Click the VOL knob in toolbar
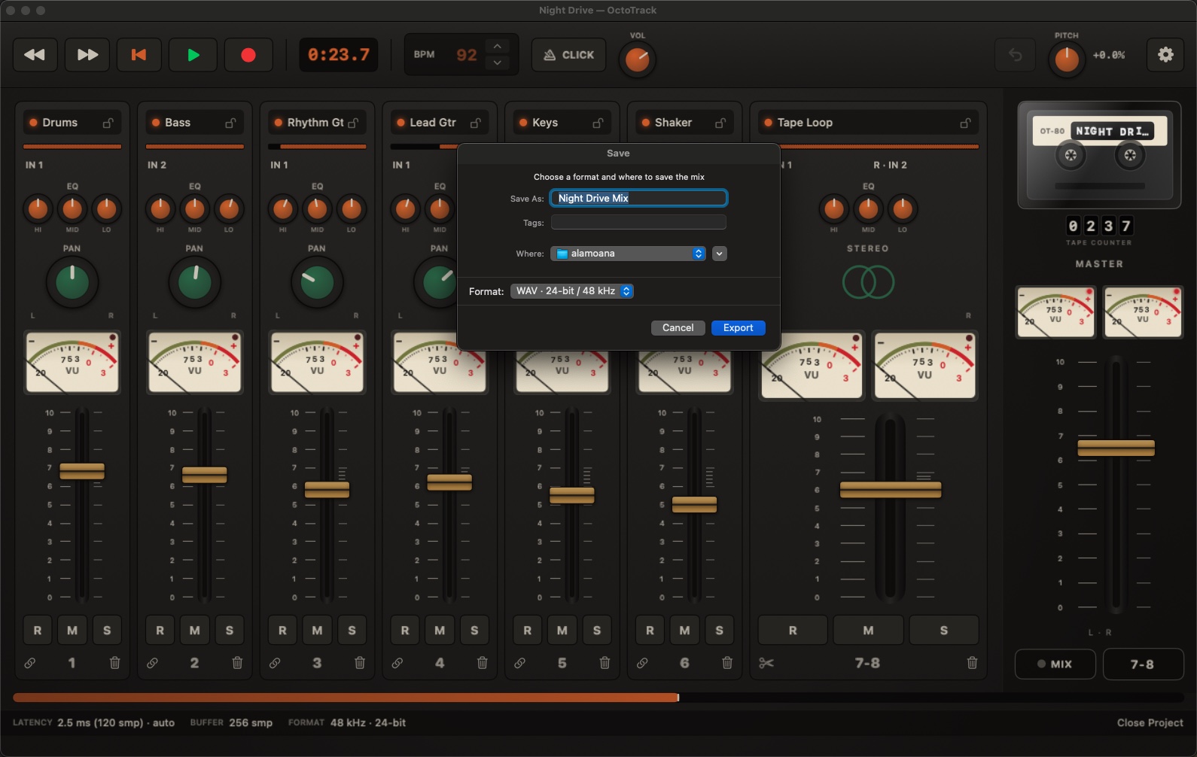Screen dimensions: 1197x757 (637, 59)
